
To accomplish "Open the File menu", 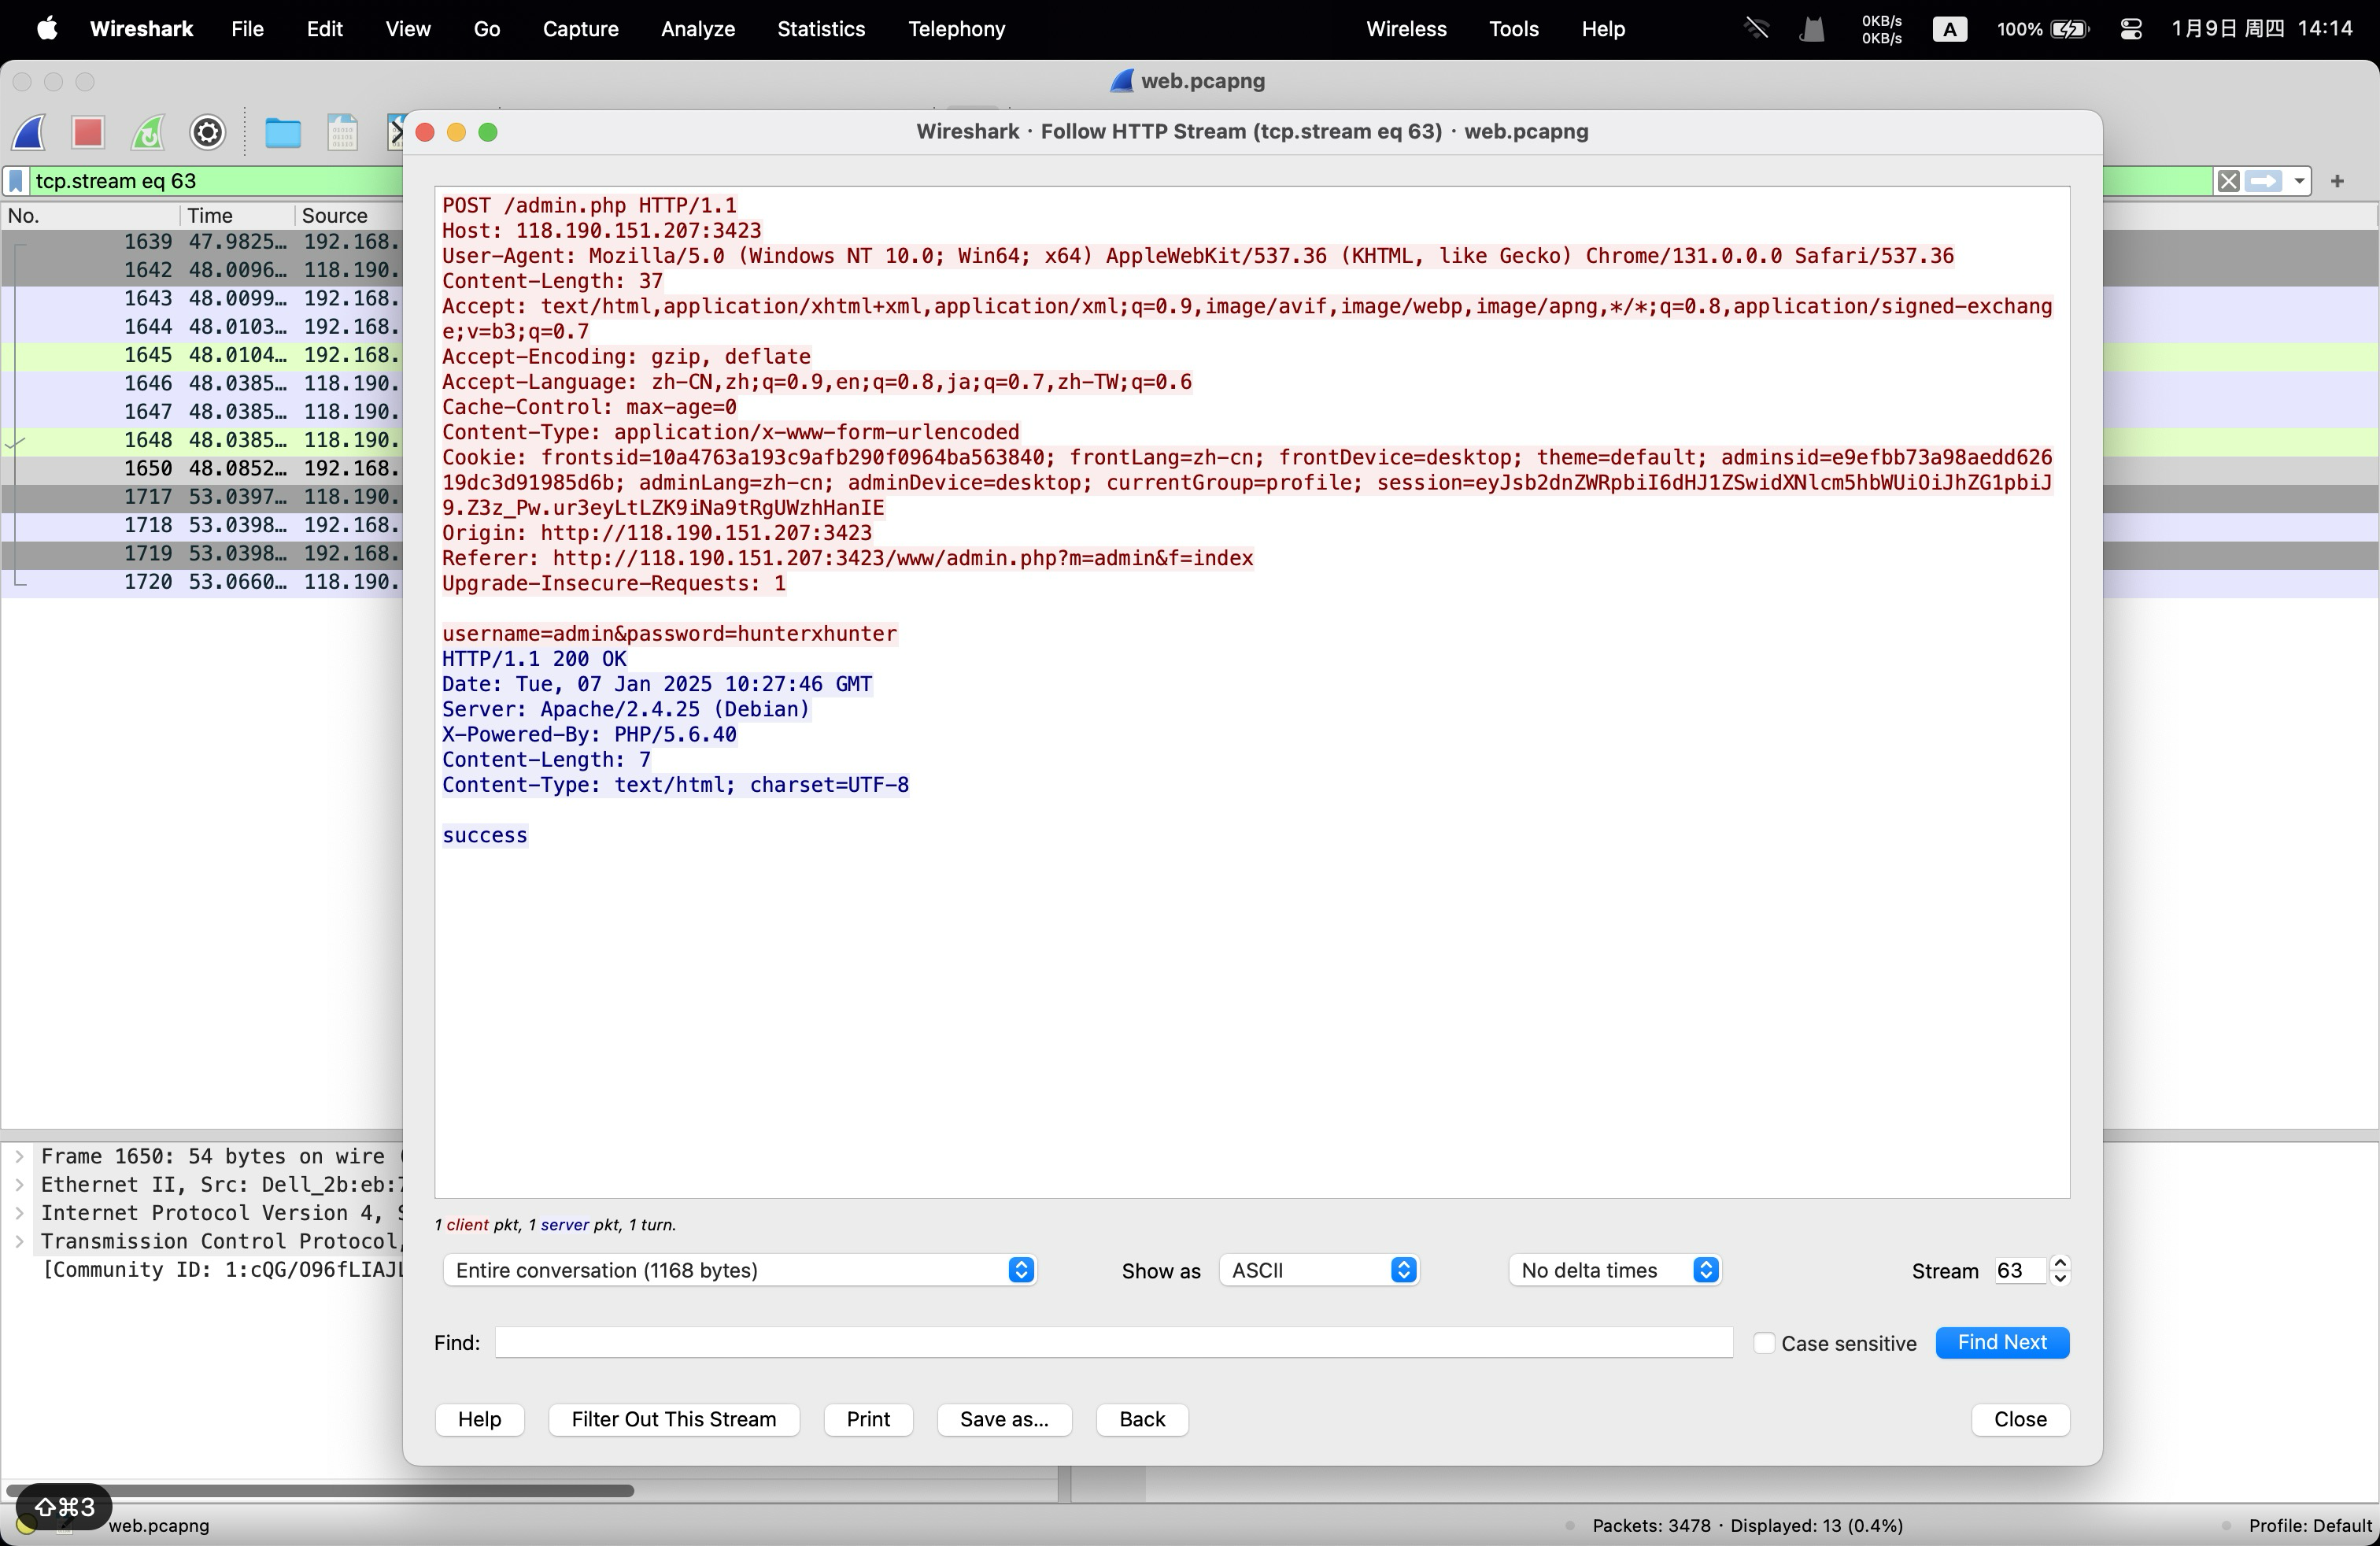I will (x=247, y=29).
